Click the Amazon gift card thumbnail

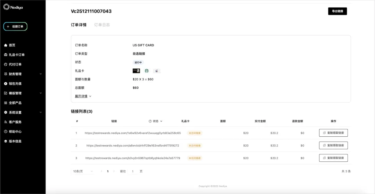pos(136,71)
